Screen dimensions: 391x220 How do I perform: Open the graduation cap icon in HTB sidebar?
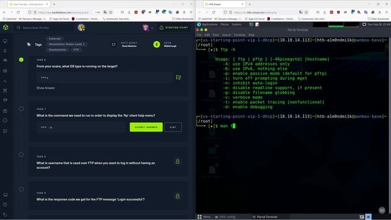point(5,100)
